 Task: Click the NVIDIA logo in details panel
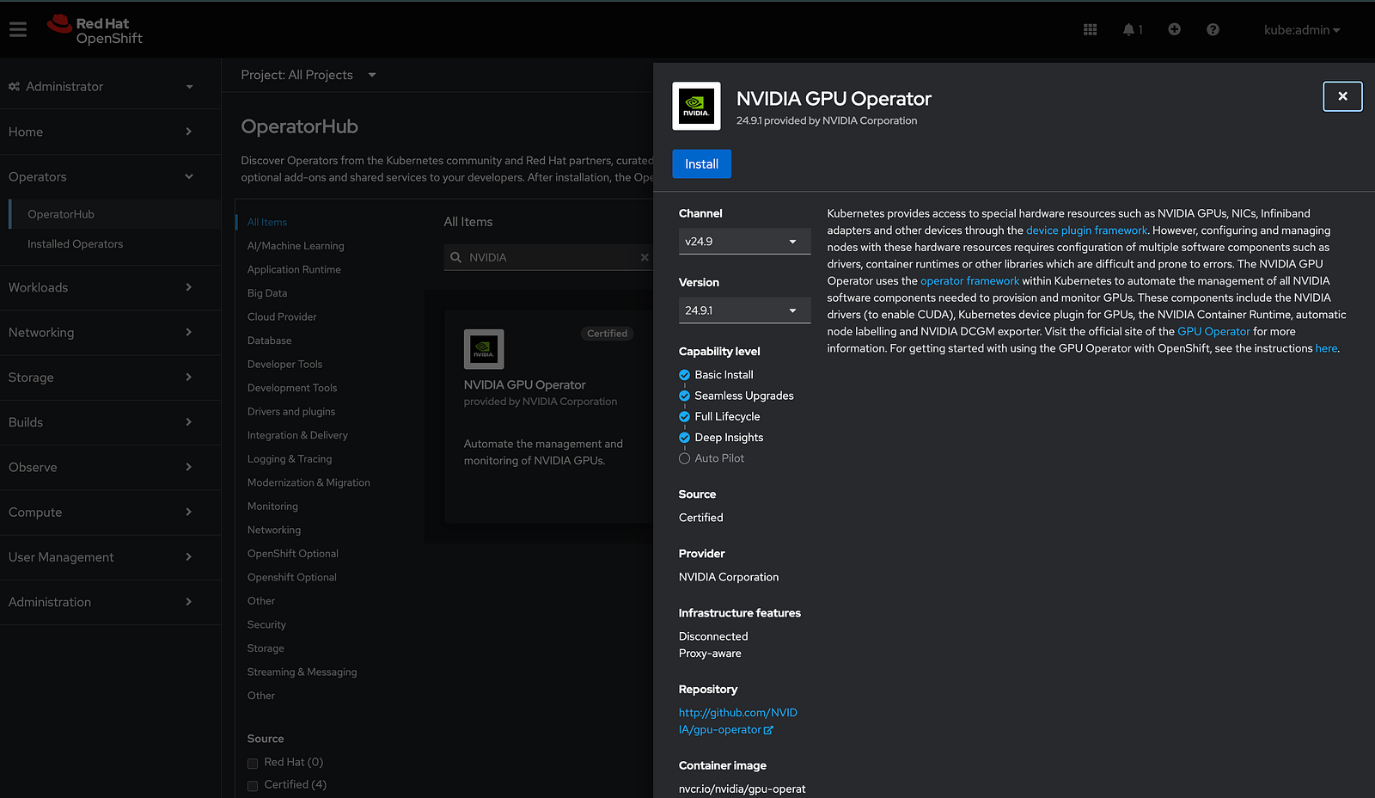[x=696, y=107]
